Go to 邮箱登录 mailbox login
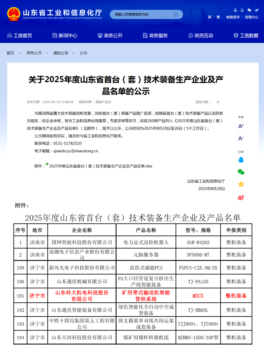 [x=233, y=17]
